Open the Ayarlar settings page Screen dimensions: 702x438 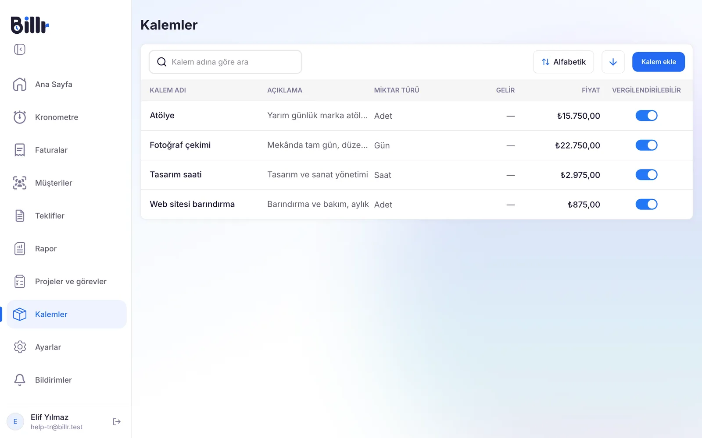coord(67,347)
